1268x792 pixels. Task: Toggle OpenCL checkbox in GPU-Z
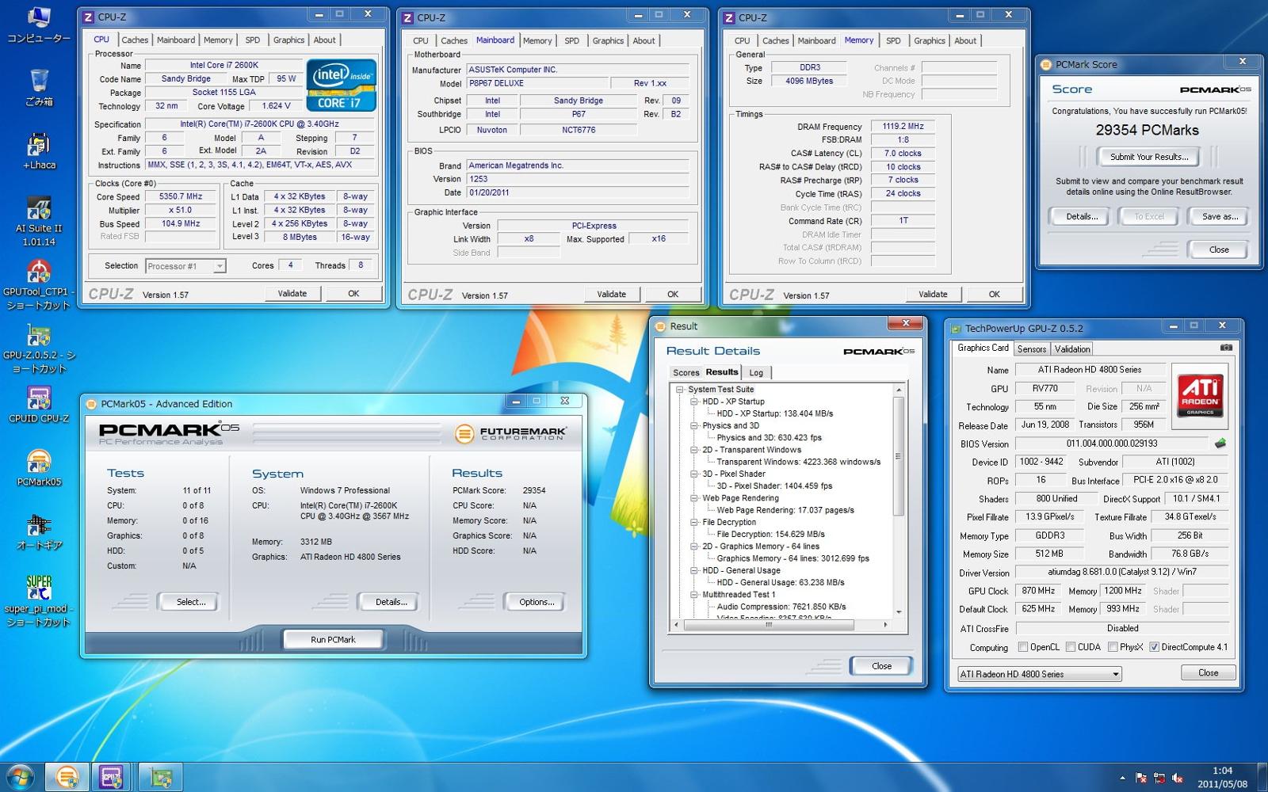click(1023, 647)
